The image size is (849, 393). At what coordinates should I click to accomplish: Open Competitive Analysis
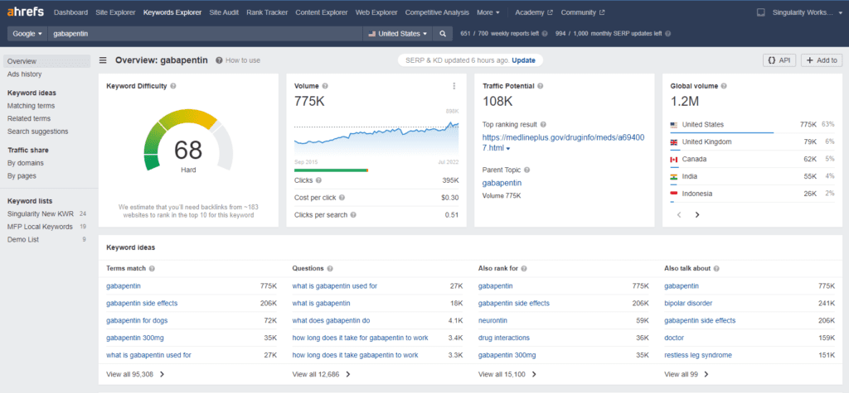pos(437,12)
